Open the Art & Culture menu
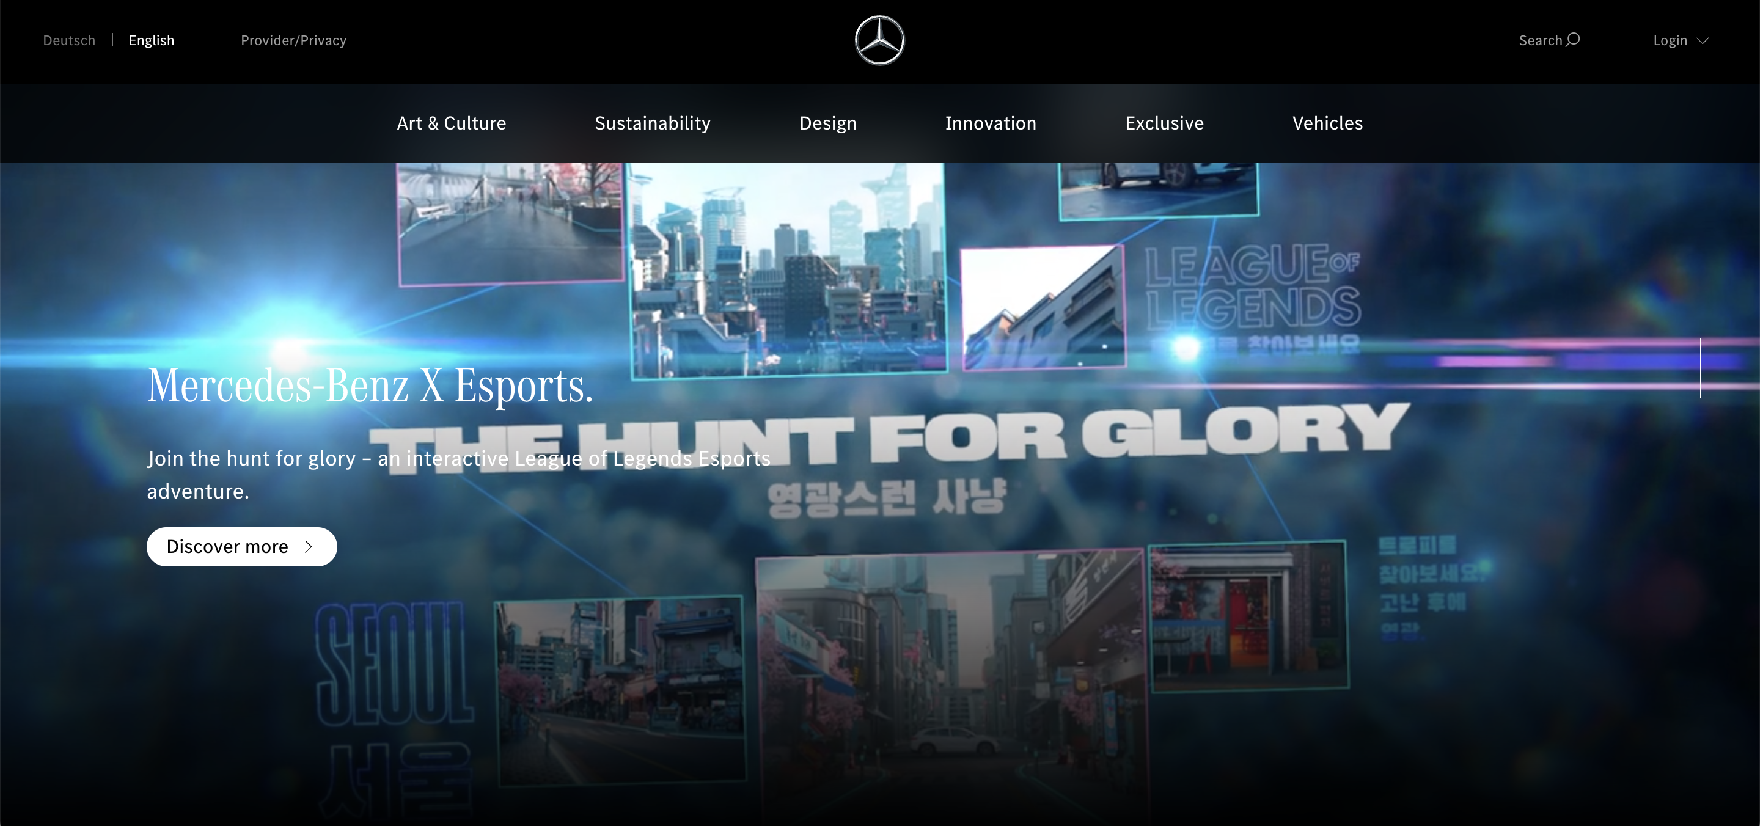 coord(452,123)
